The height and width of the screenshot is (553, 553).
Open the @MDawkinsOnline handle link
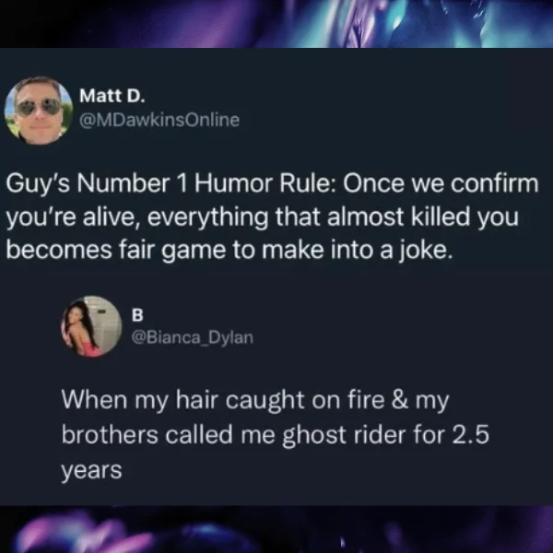(x=159, y=120)
